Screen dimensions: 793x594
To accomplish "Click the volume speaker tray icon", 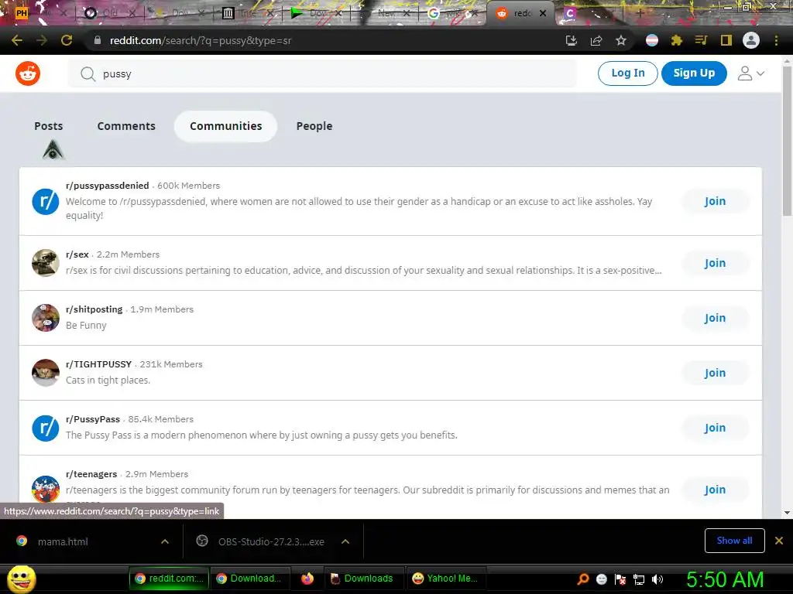I will (657, 579).
